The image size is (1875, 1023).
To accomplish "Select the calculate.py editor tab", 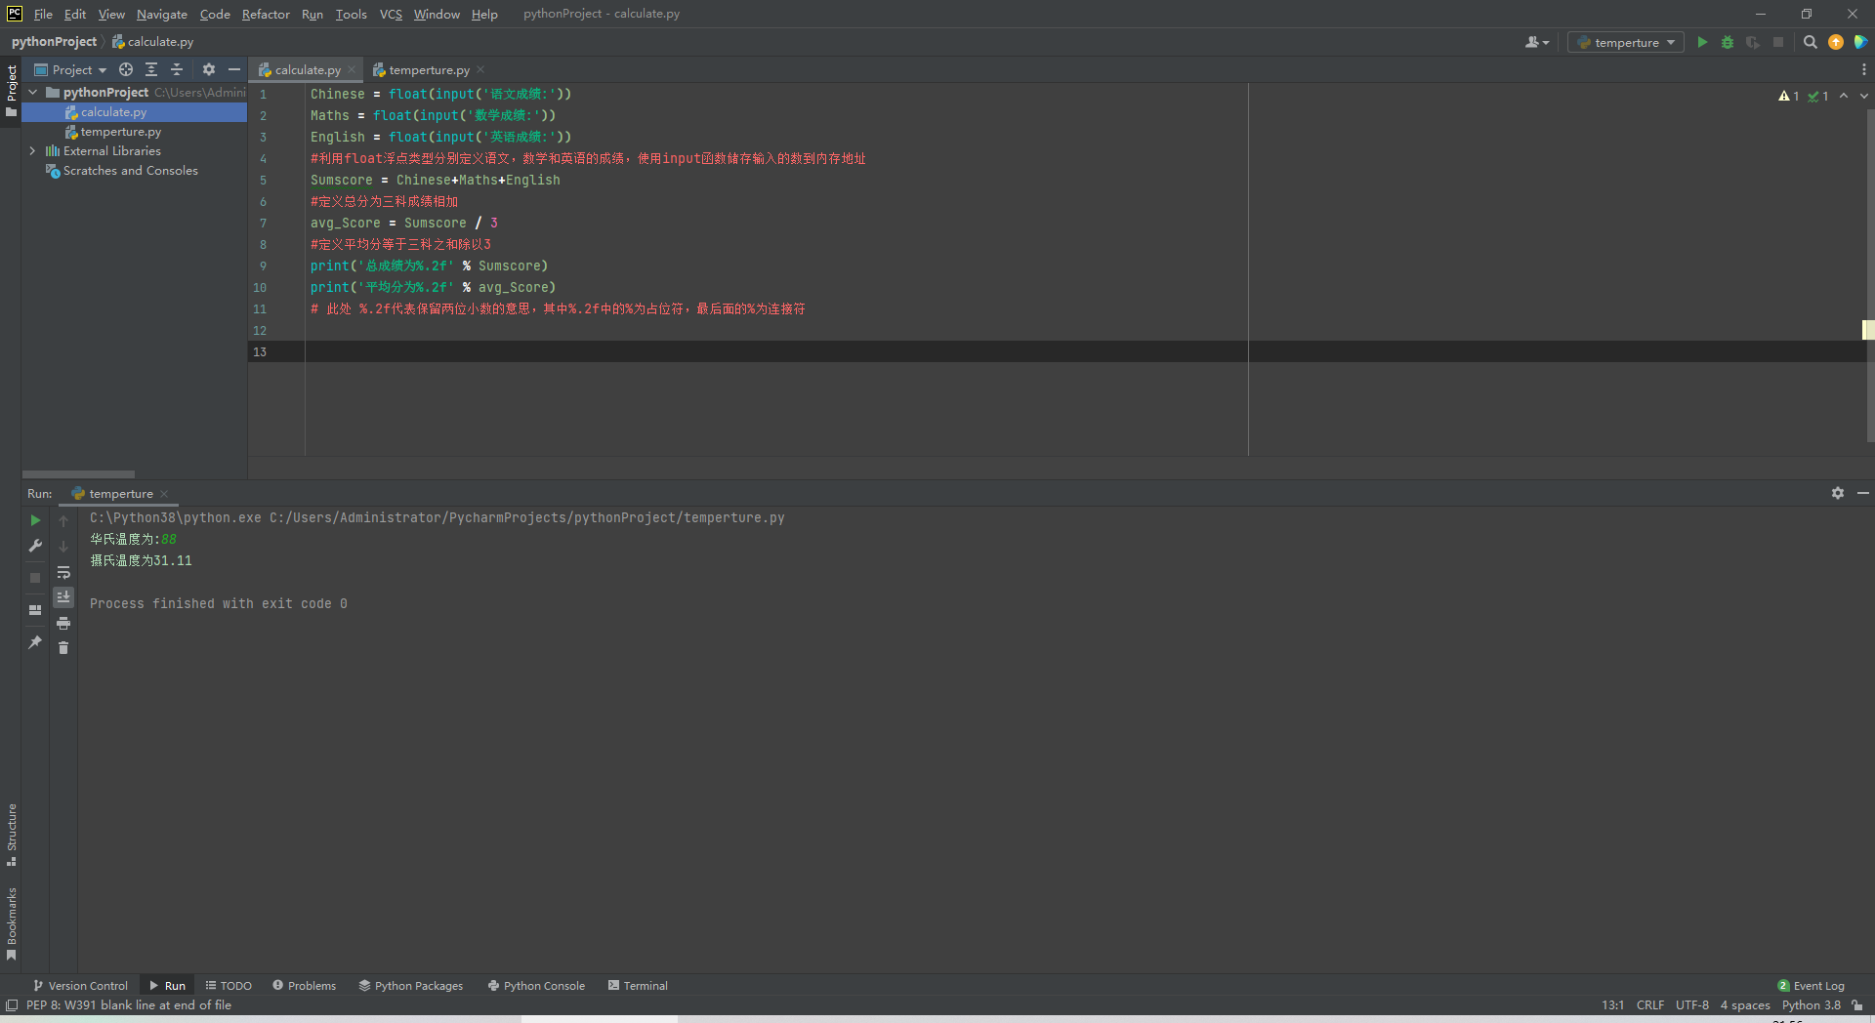I will [308, 69].
